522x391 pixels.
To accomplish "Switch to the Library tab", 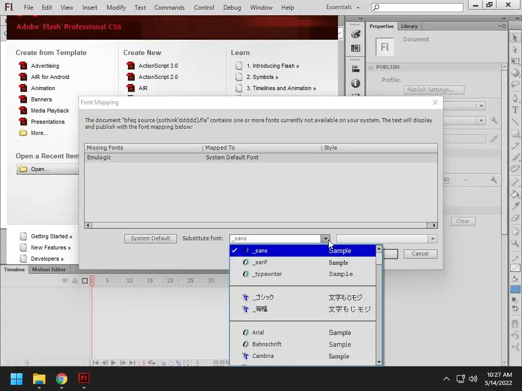I will coord(409,26).
